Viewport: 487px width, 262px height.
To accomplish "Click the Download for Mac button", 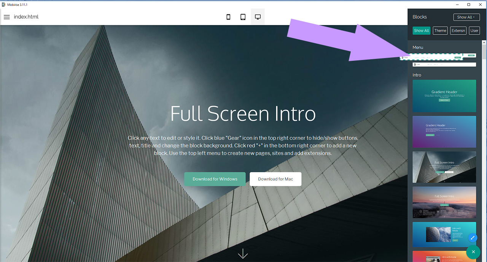I will [275, 179].
